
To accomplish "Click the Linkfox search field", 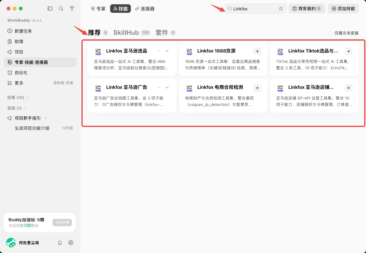I will point(256,9).
